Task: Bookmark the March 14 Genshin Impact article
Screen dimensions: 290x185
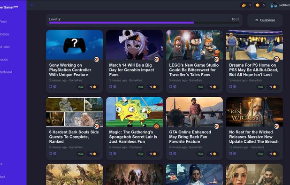Action: tap(111, 86)
